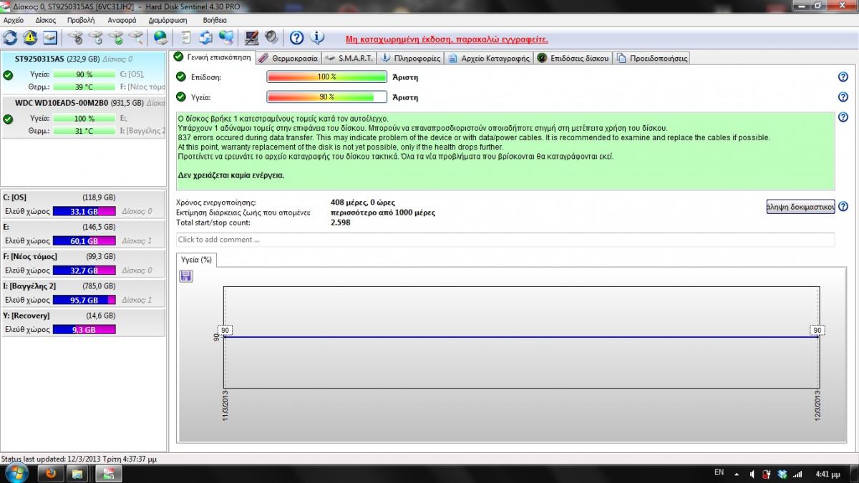Select the C: [OS] partition row
Viewport: 859px width, 483px height.
coord(84,204)
